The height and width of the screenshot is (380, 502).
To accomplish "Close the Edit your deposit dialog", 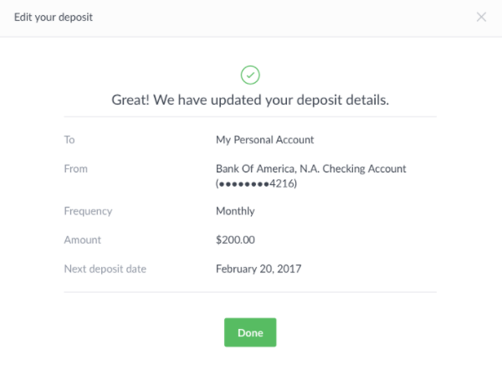I will point(481,17).
